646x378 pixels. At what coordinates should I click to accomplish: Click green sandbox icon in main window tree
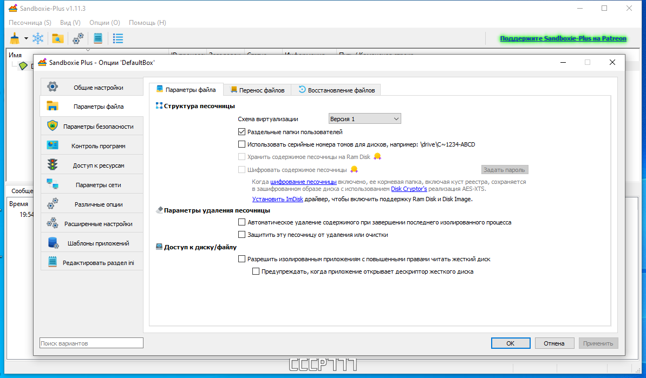tap(23, 66)
